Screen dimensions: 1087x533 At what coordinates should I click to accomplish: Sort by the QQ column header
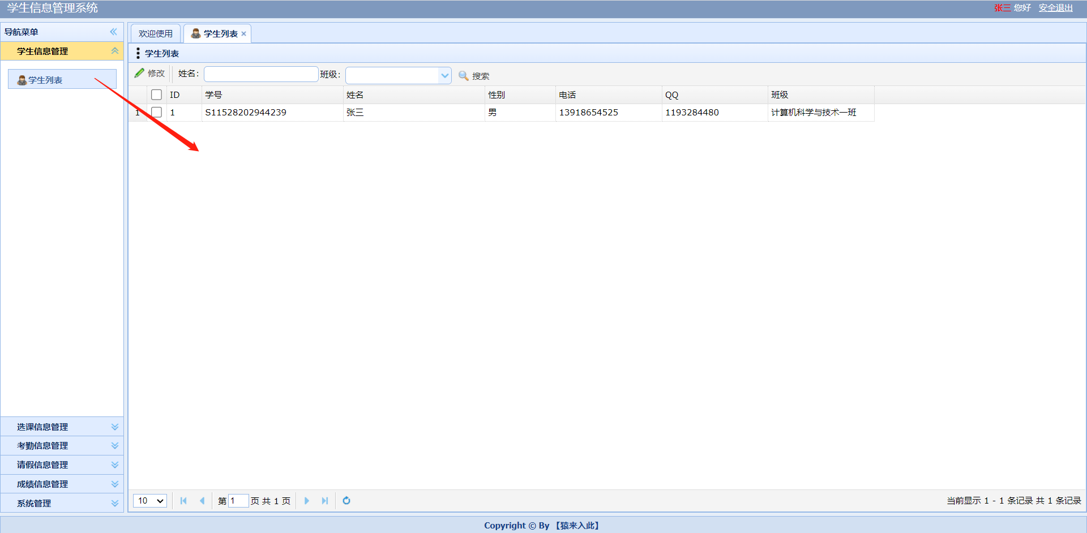point(715,94)
